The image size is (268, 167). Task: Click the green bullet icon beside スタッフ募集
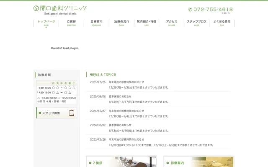(40, 113)
